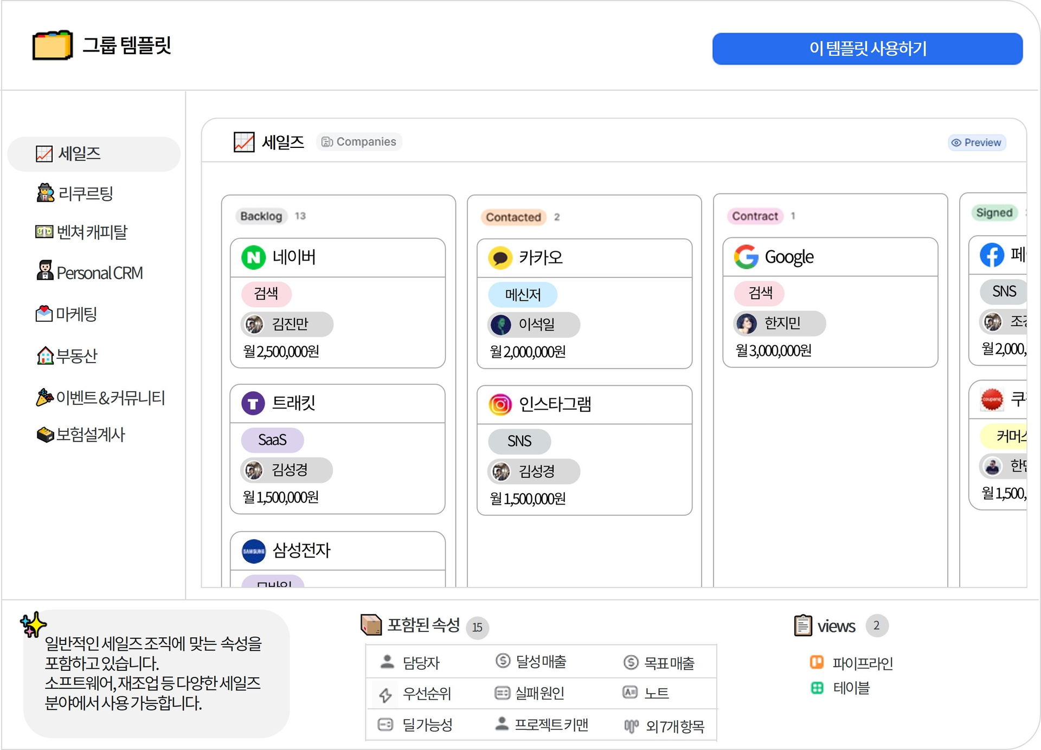Click the 프로젝트키맨 person icon

(x=502, y=723)
